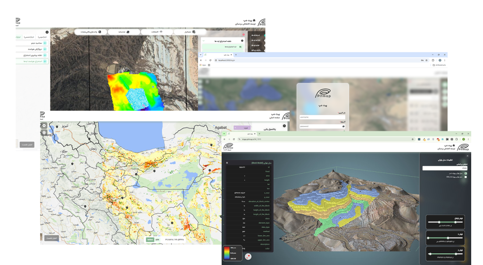Toggle password visibility eye icon
The image size is (483, 265).
click(343, 126)
